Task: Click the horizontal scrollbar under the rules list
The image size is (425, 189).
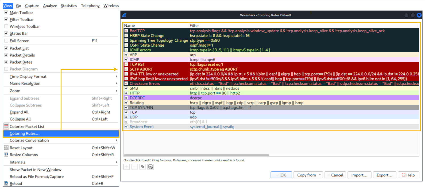Action: [196, 155]
